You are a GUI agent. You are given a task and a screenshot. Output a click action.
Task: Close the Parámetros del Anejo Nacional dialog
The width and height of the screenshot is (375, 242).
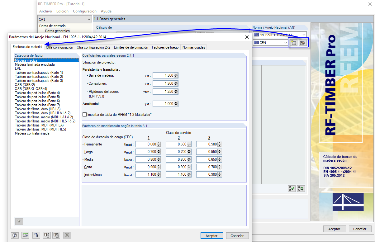(x=247, y=37)
